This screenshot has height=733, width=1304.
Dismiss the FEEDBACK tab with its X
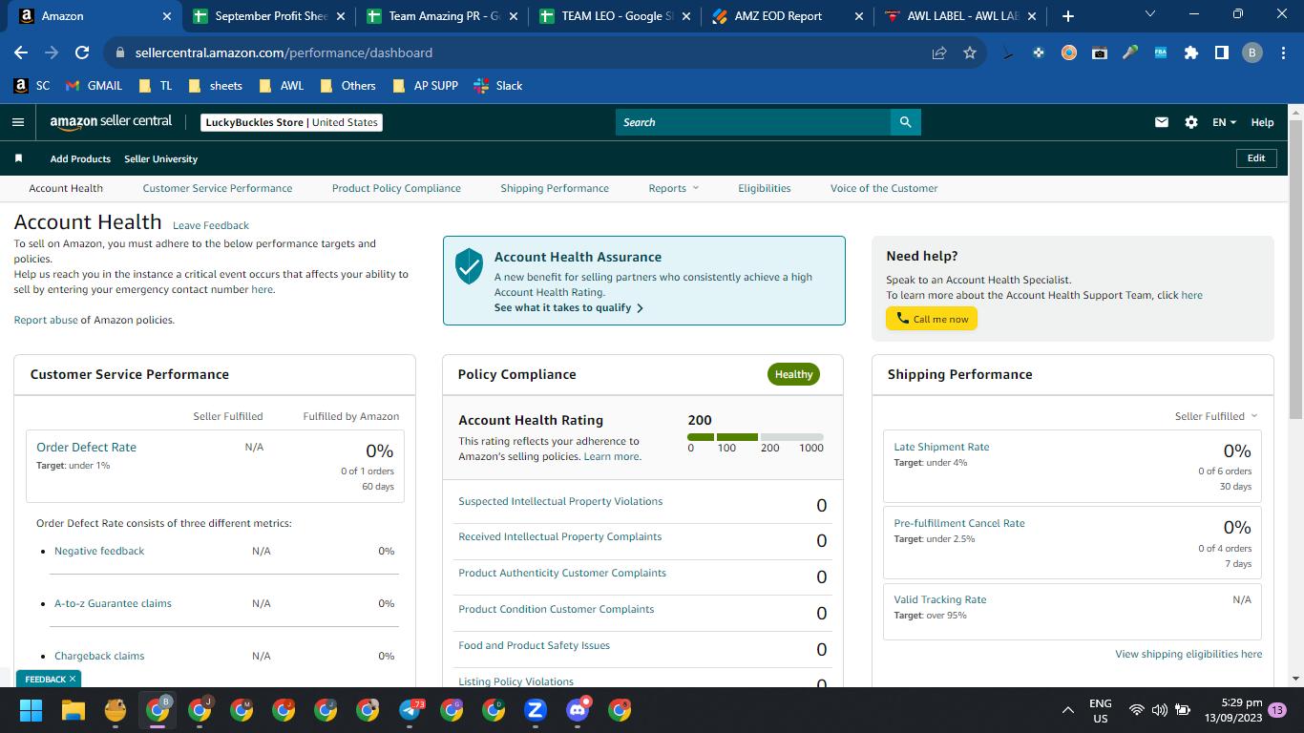pyautogui.click(x=73, y=680)
